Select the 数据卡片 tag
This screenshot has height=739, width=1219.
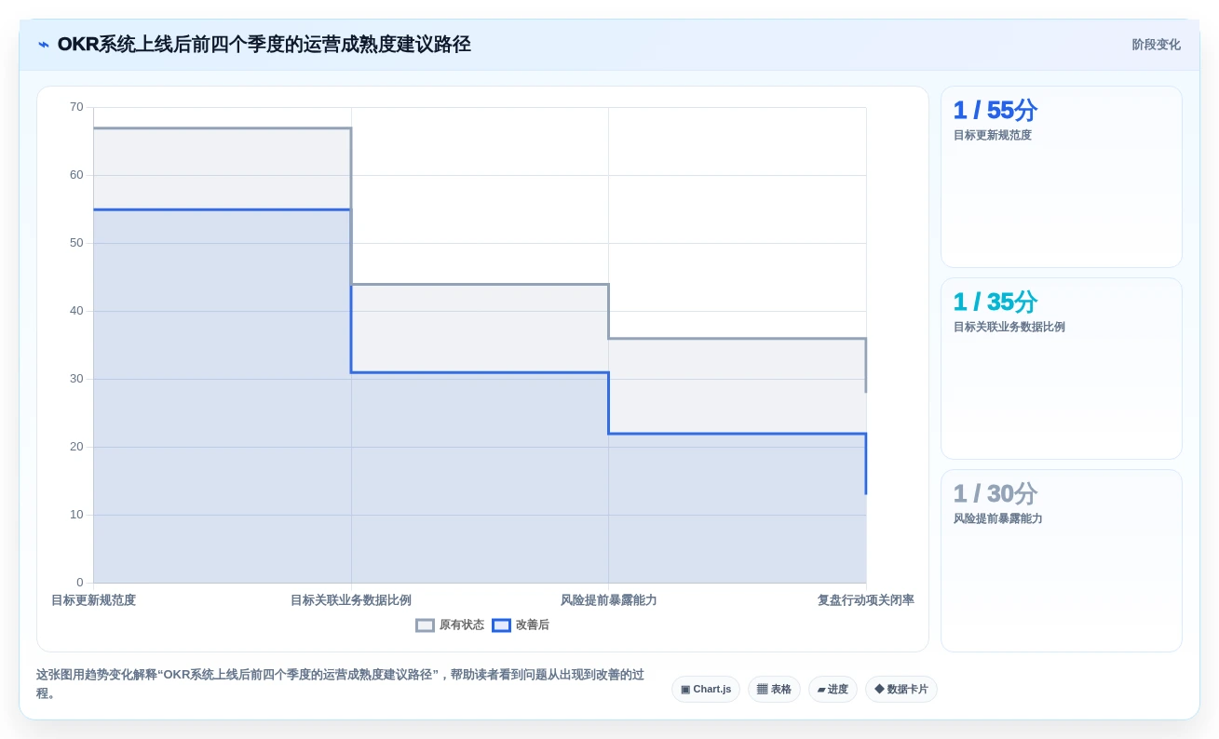(x=901, y=690)
